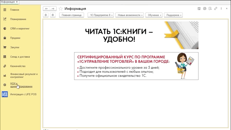
Task: Go forward with right arrow button
Action: point(53,9)
